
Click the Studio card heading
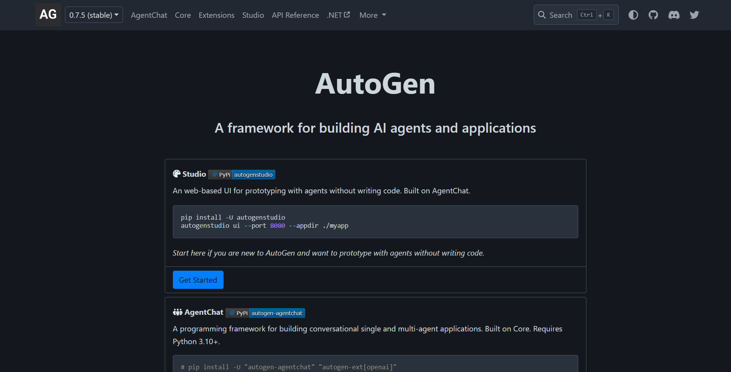[x=194, y=174]
